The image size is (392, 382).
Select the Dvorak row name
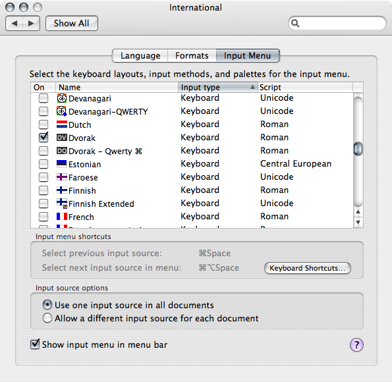[82, 138]
